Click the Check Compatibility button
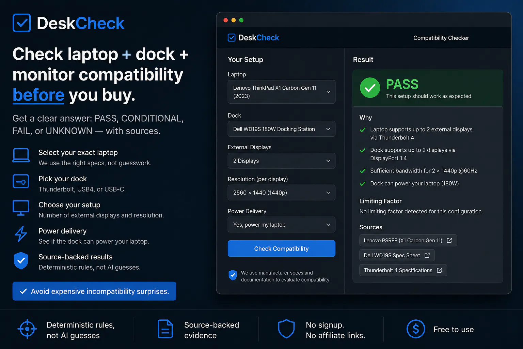This screenshot has height=349, width=523. [282, 248]
